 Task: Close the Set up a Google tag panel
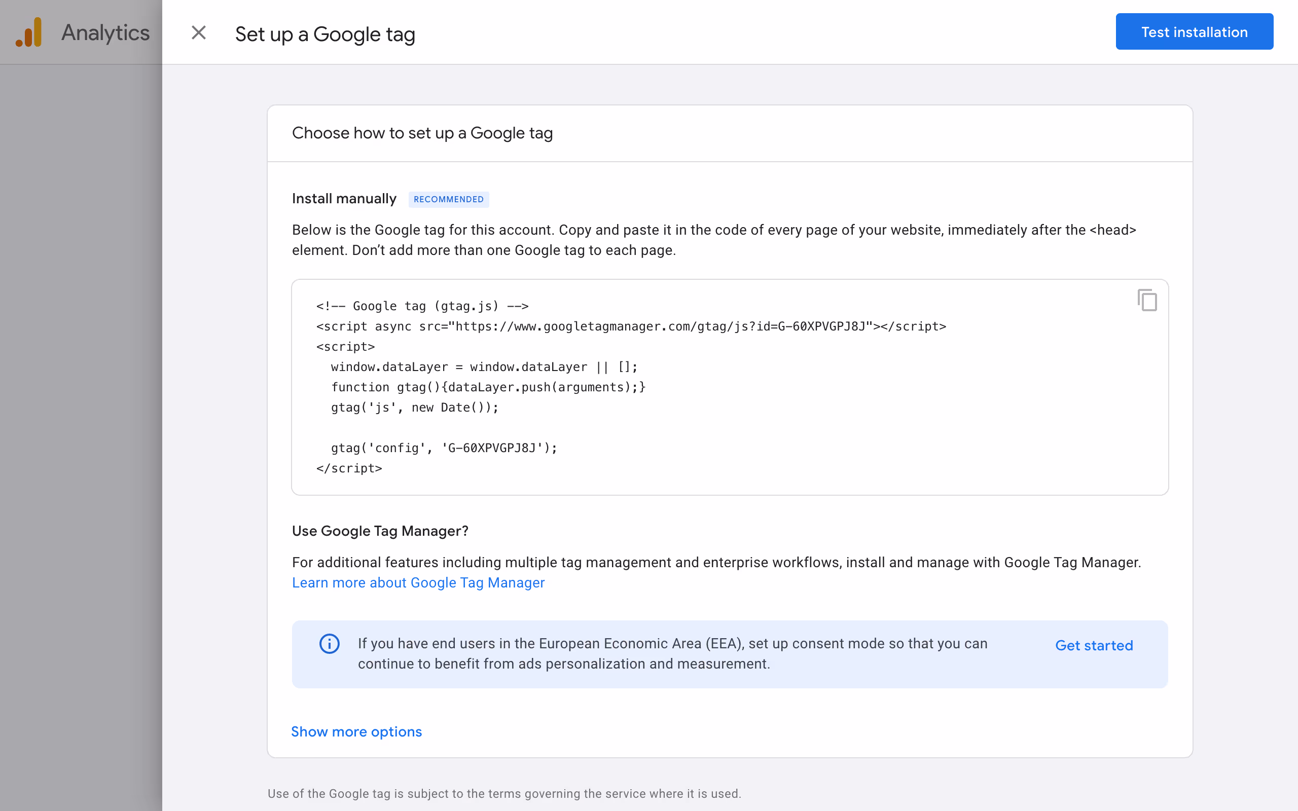[x=198, y=33]
